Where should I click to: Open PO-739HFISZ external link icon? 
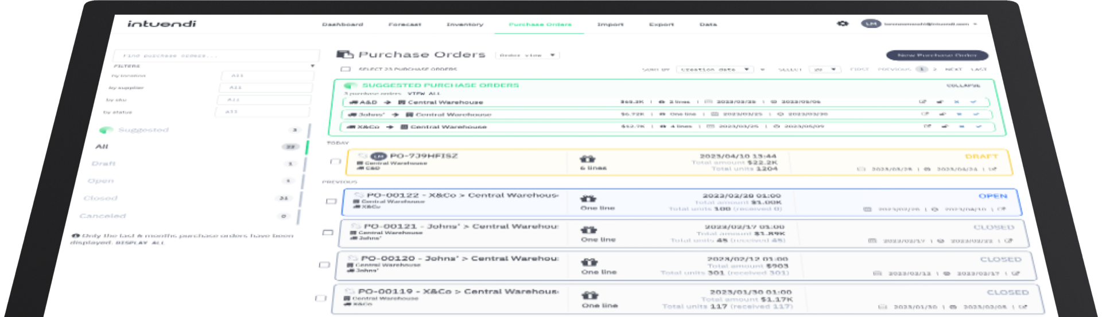993,169
